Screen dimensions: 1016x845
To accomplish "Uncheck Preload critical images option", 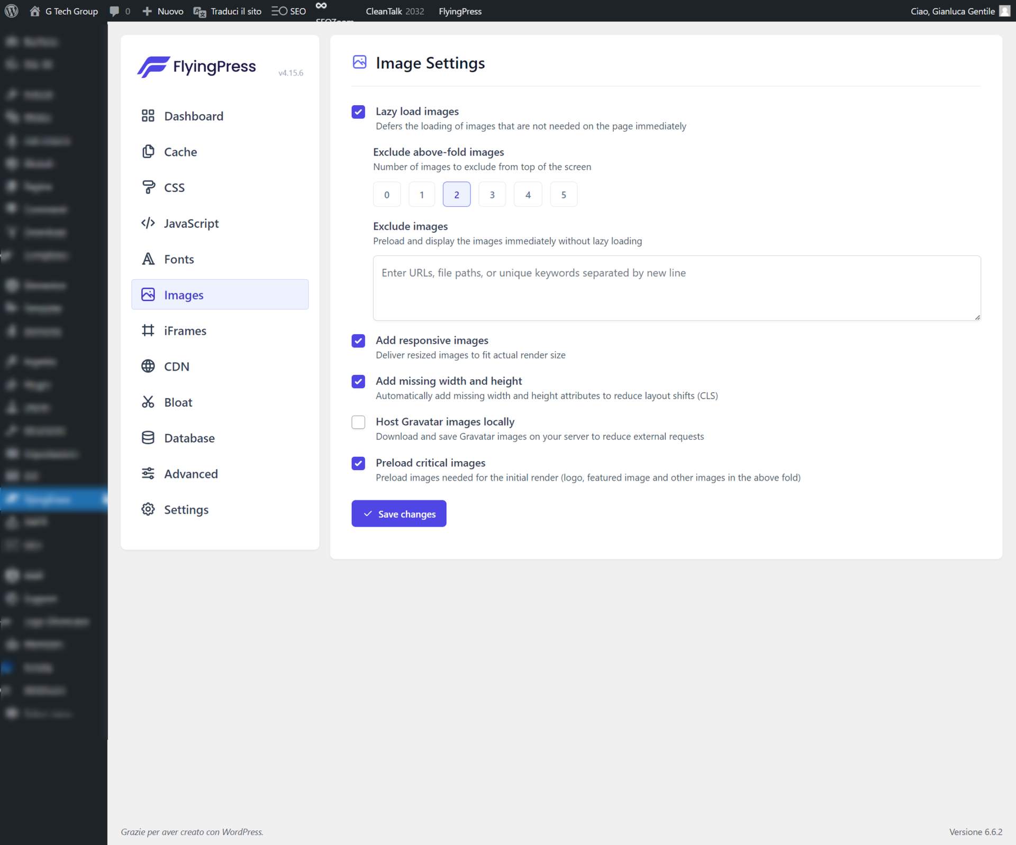I will [358, 463].
